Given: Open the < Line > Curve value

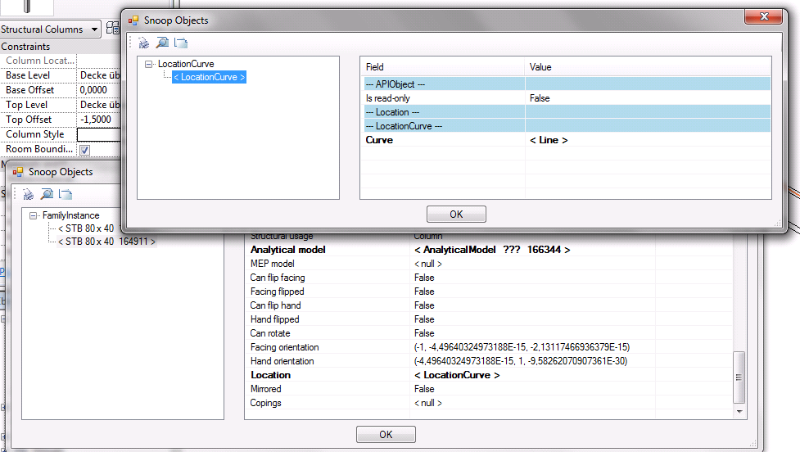Looking at the screenshot, I should tap(549, 140).
